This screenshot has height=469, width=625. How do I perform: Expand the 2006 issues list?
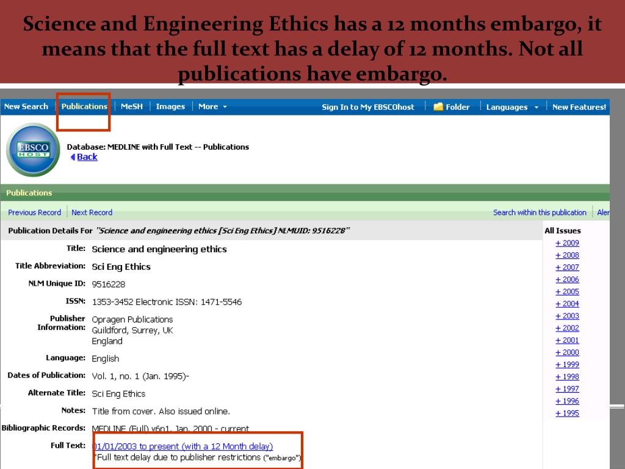pyautogui.click(x=567, y=280)
